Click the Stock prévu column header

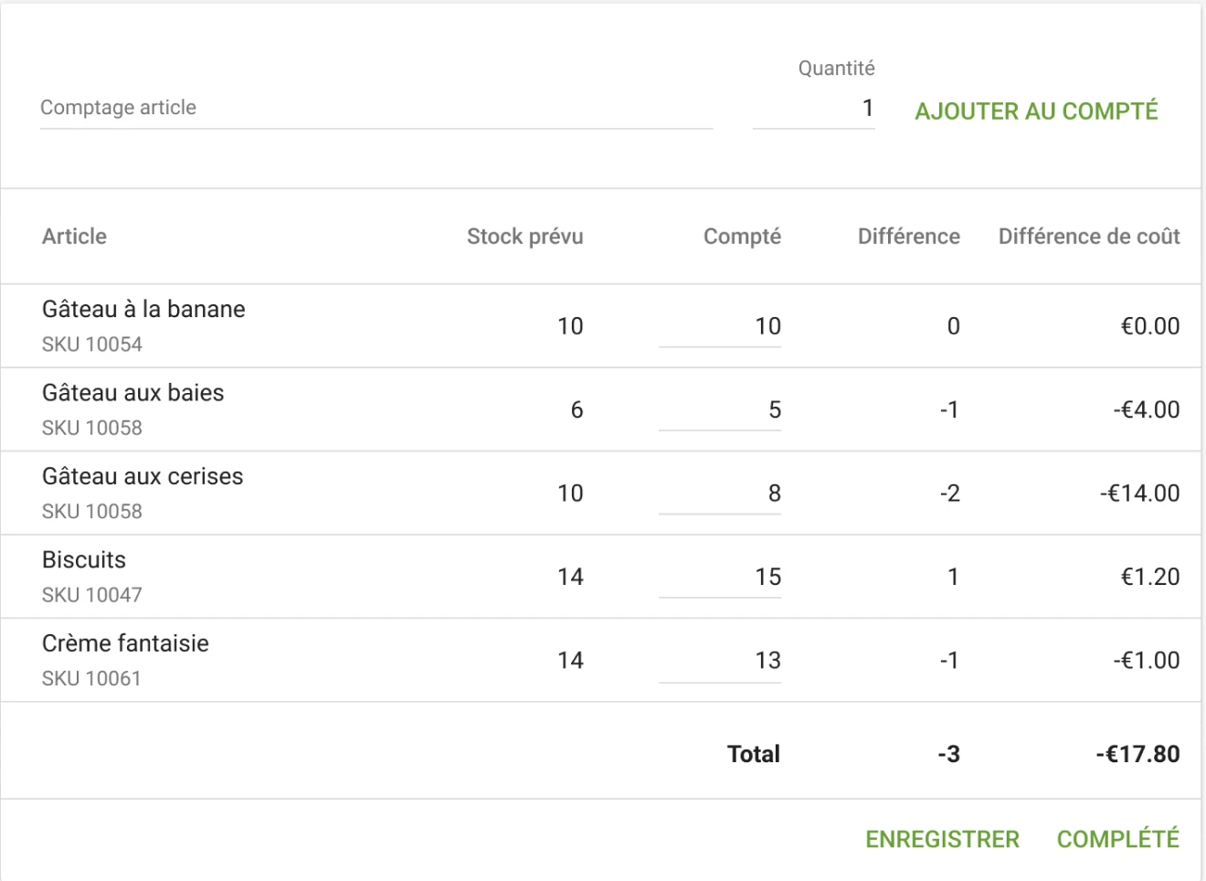point(525,236)
